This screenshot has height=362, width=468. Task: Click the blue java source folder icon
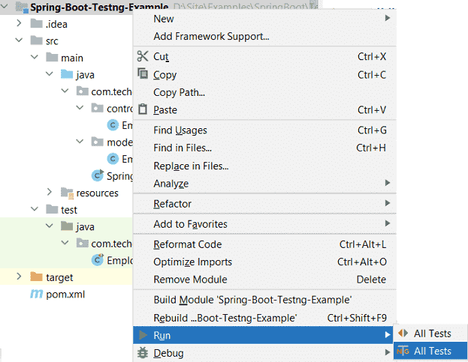click(x=67, y=74)
